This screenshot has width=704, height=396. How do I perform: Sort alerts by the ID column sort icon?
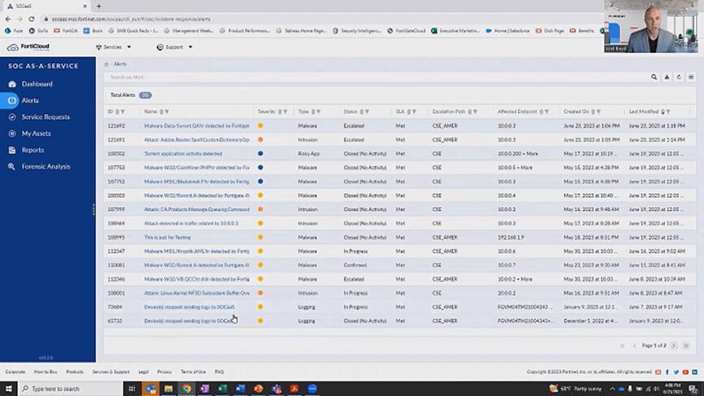coord(117,112)
